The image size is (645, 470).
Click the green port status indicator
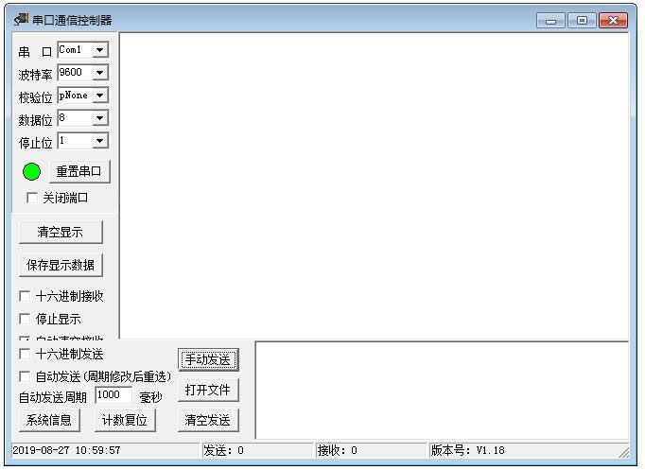(x=31, y=172)
